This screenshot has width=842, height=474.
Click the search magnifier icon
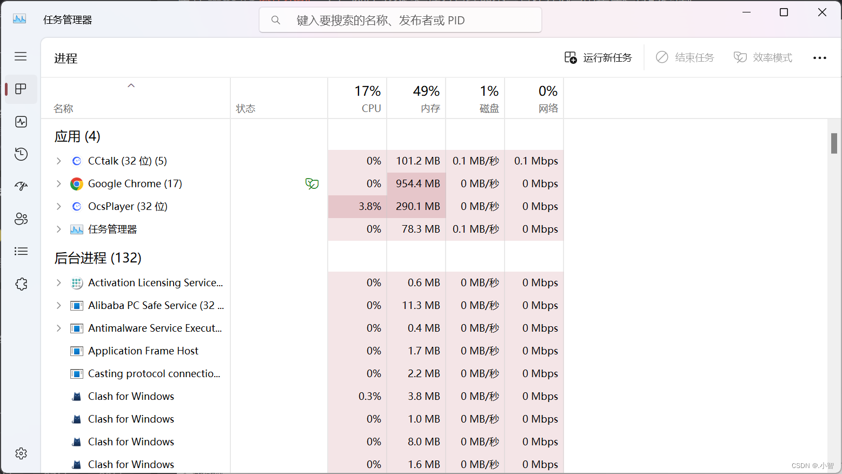(276, 20)
